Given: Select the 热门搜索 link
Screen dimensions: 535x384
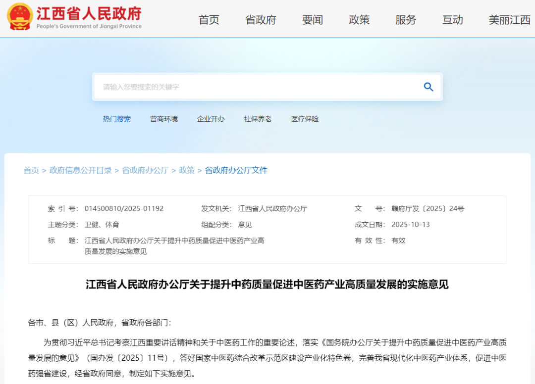Looking at the screenshot, I should 117,119.
